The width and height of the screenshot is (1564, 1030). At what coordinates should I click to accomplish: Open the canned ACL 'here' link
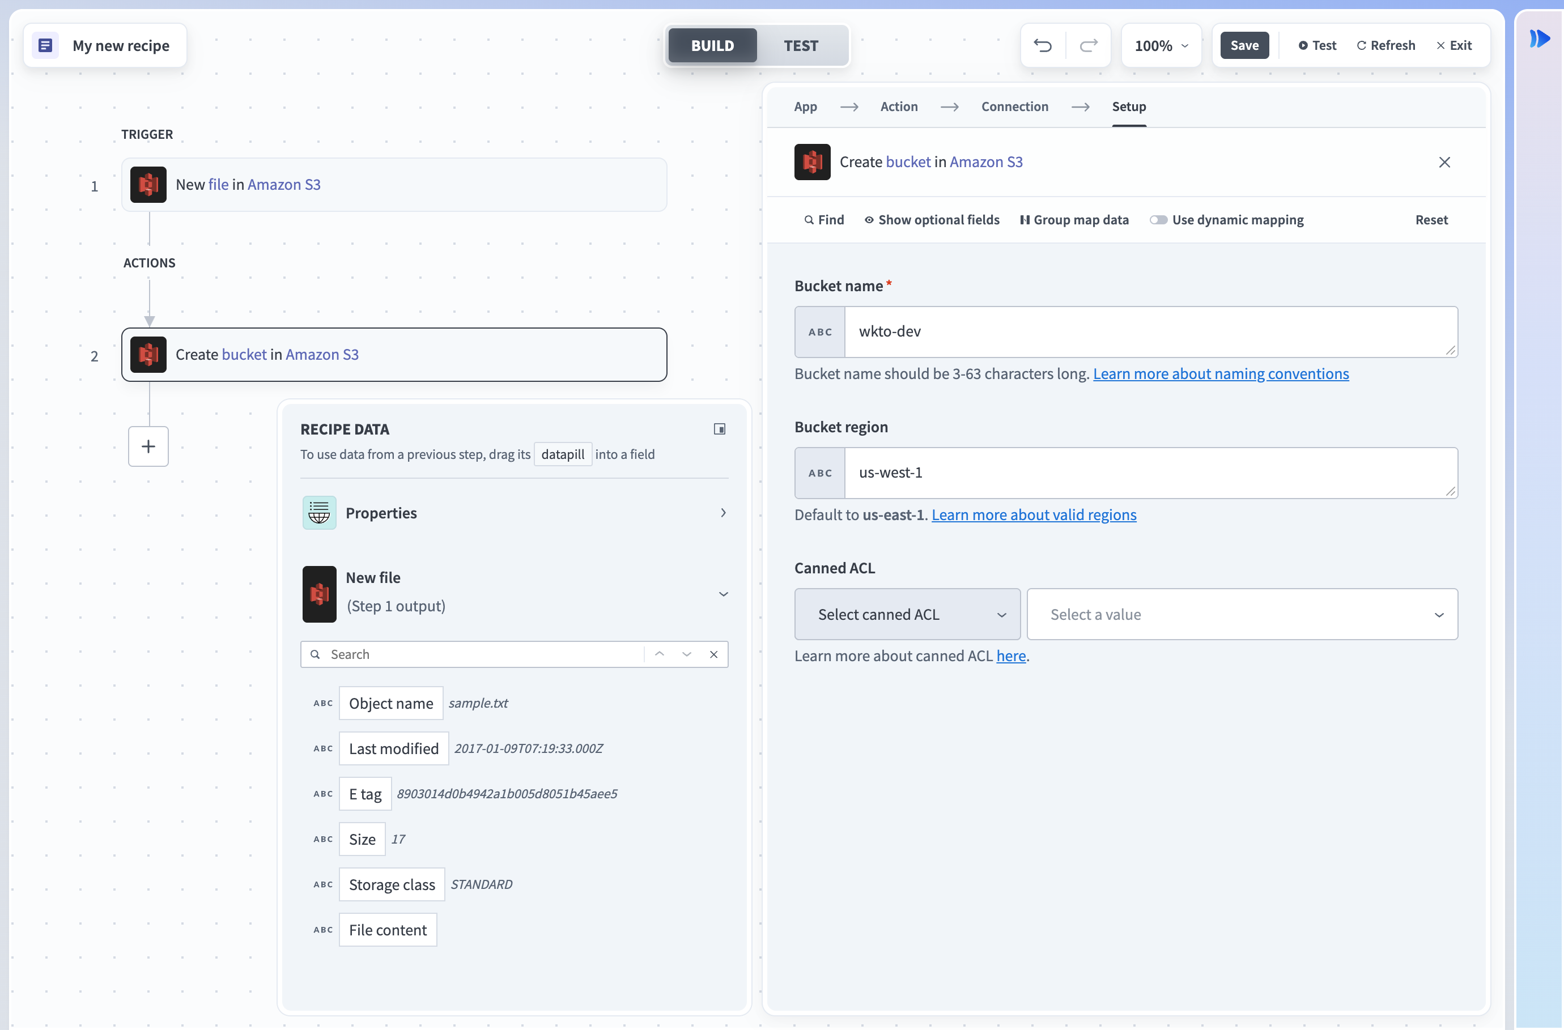click(x=1011, y=656)
